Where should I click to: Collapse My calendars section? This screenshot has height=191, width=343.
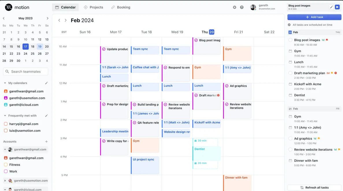point(5,83)
